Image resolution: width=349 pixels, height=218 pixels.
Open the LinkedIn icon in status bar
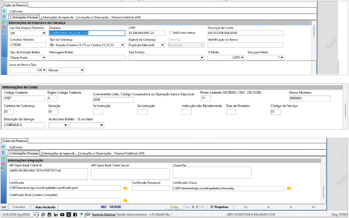click(56, 214)
